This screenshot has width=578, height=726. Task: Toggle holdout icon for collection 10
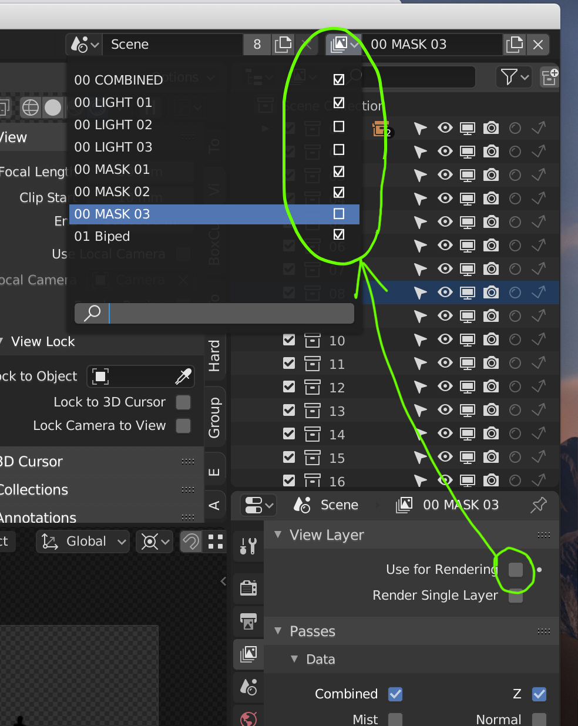click(515, 340)
